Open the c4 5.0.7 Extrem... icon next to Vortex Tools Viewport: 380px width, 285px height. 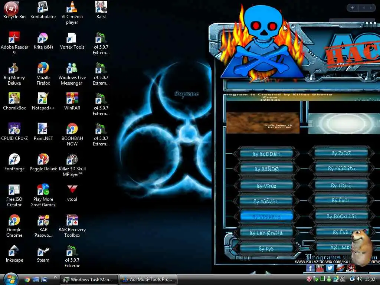[x=101, y=43]
